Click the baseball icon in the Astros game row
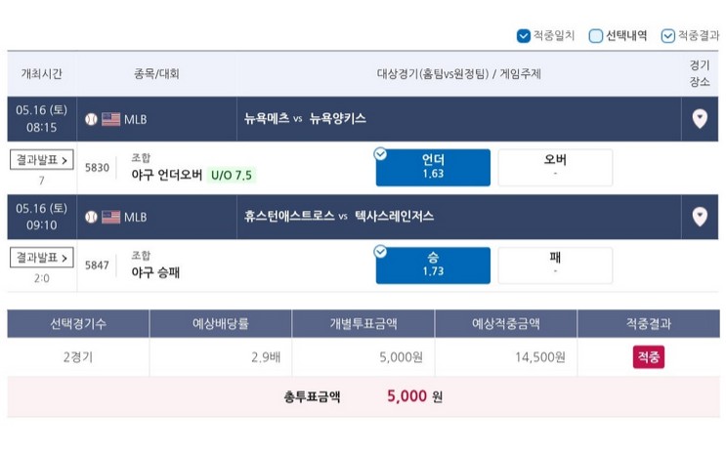The width and height of the screenshot is (726, 449). click(91, 217)
